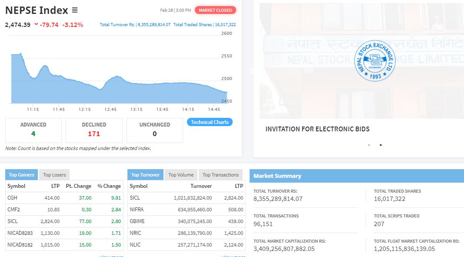Image resolution: width=464 pixels, height=257 pixels.
Task: Click SICL turnover 1,021,632,824.00
Action: 193,198
